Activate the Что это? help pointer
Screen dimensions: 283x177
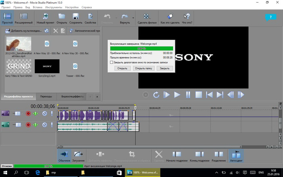click(187, 18)
